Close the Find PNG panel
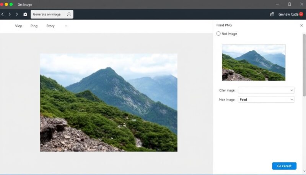This screenshot has height=175, width=306. point(301,25)
